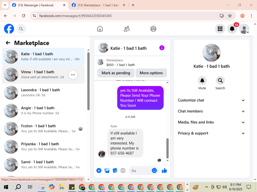Open more actions plus icon in composer
The image size is (257, 192).
(x=99, y=170)
